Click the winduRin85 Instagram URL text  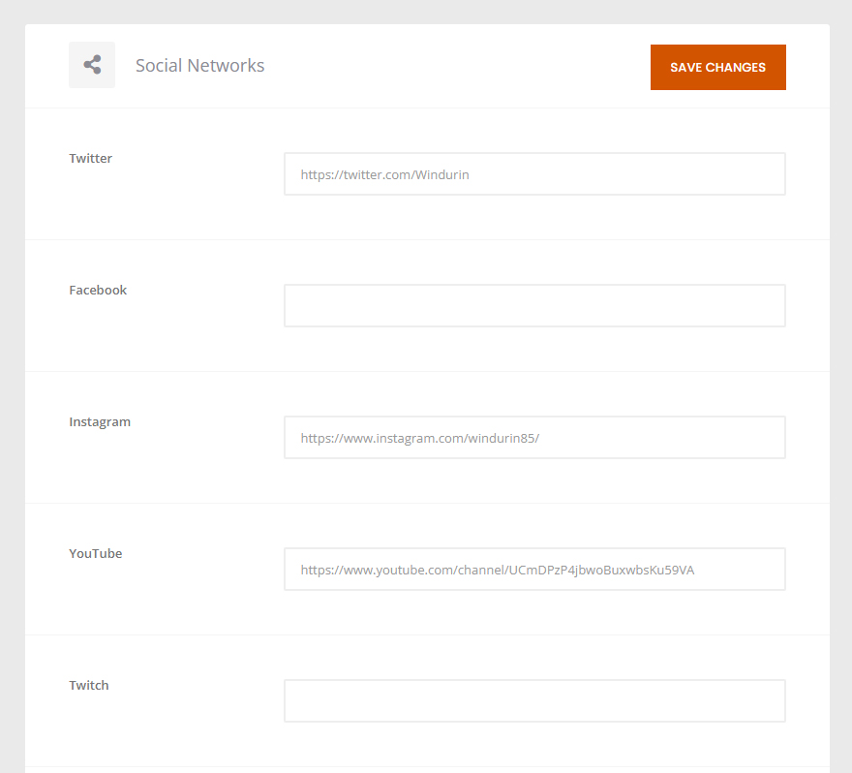(420, 438)
